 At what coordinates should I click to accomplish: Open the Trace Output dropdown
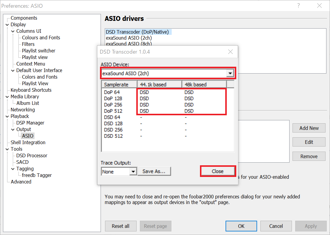133,172
